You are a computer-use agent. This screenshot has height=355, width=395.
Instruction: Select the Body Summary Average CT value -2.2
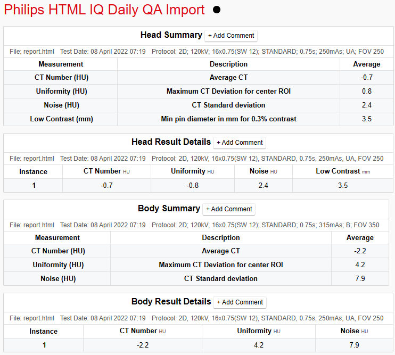pyautogui.click(x=359, y=251)
